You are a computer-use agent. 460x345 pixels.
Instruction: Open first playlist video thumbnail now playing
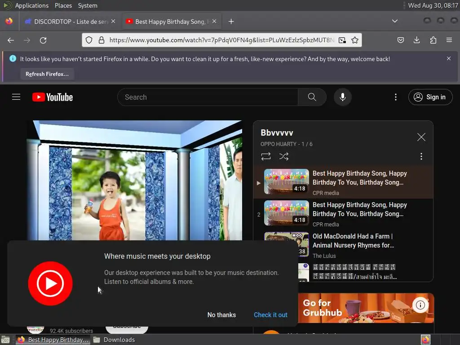click(x=286, y=181)
